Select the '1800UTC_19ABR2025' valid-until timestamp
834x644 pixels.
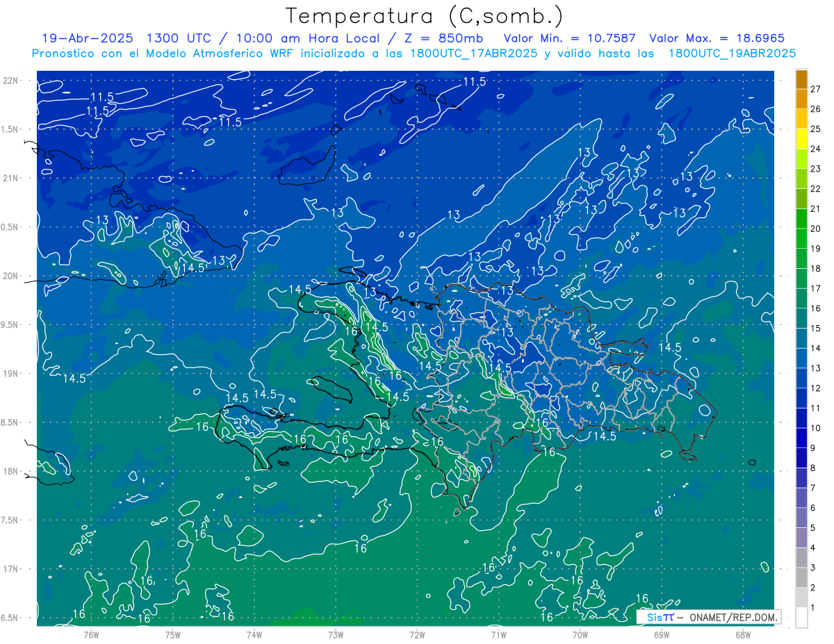[732, 53]
